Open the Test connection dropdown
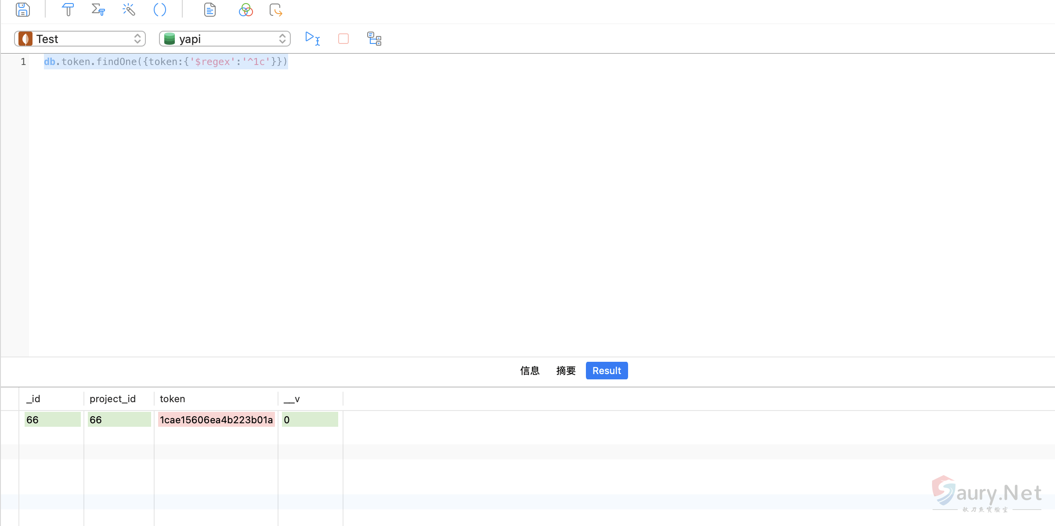Image resolution: width=1055 pixels, height=526 pixels. pos(80,39)
